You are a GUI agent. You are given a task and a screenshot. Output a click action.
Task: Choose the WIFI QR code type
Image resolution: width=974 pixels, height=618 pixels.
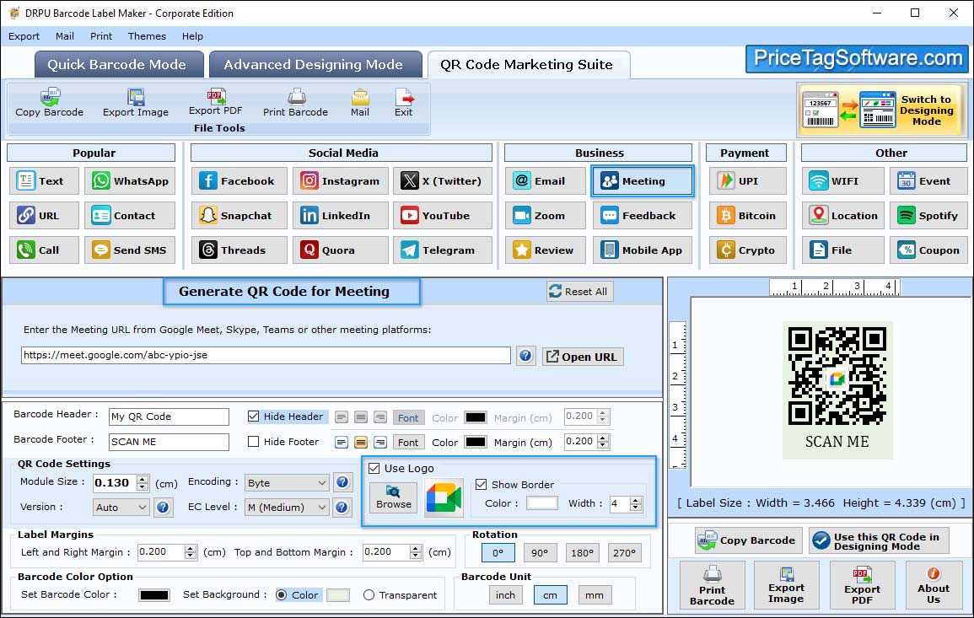tap(843, 180)
